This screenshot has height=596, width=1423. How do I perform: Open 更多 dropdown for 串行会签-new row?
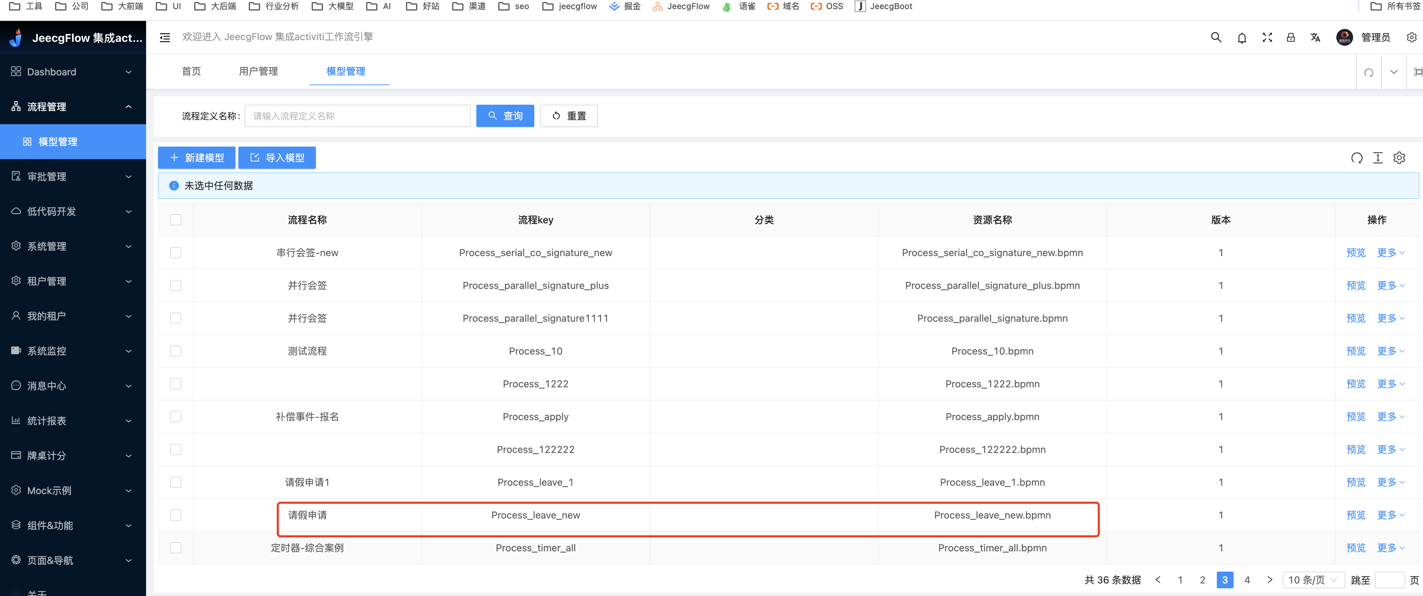tap(1391, 253)
